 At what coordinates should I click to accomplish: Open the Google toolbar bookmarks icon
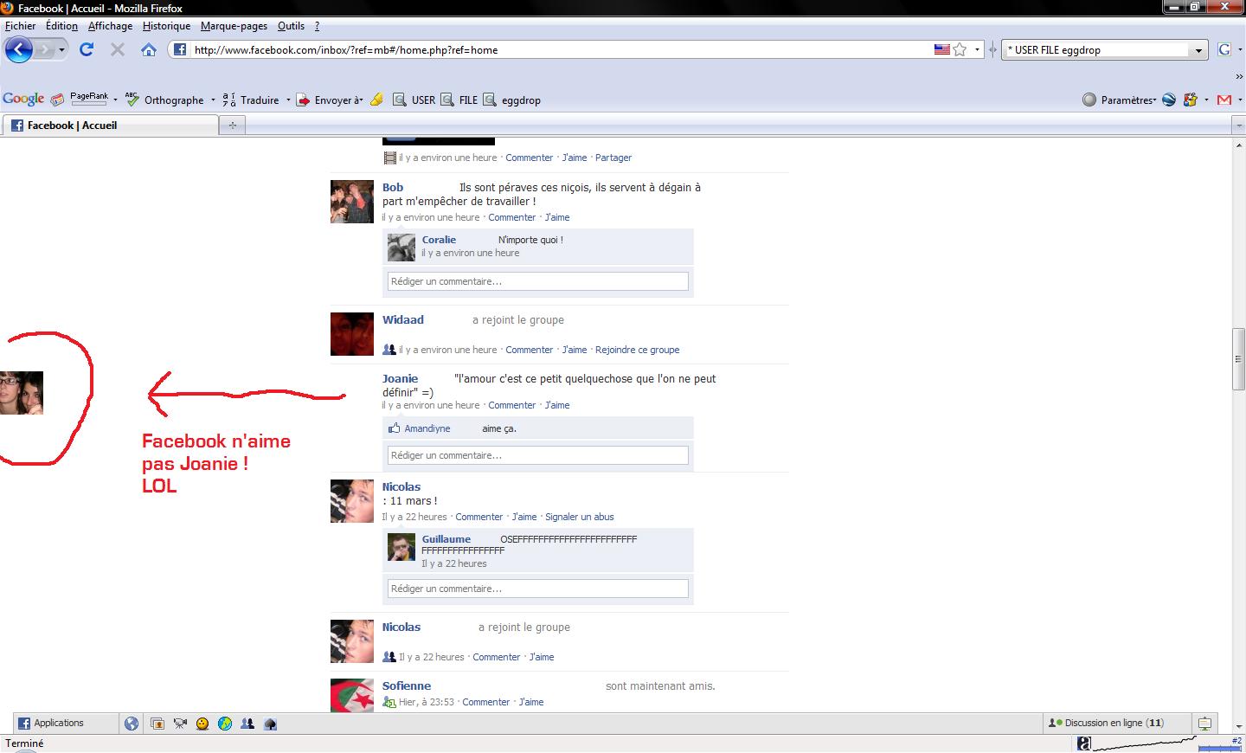click(x=57, y=100)
